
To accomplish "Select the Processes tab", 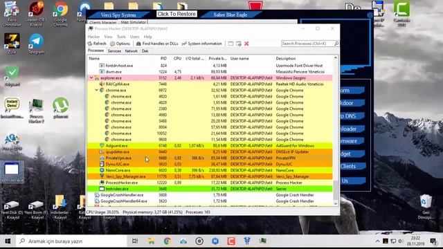I will [x=96, y=50].
